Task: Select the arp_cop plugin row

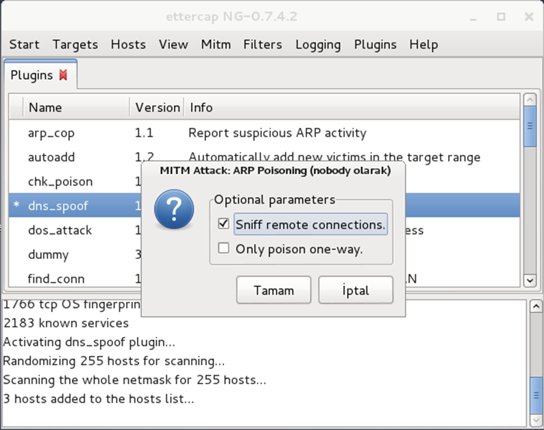Action: pos(264,133)
